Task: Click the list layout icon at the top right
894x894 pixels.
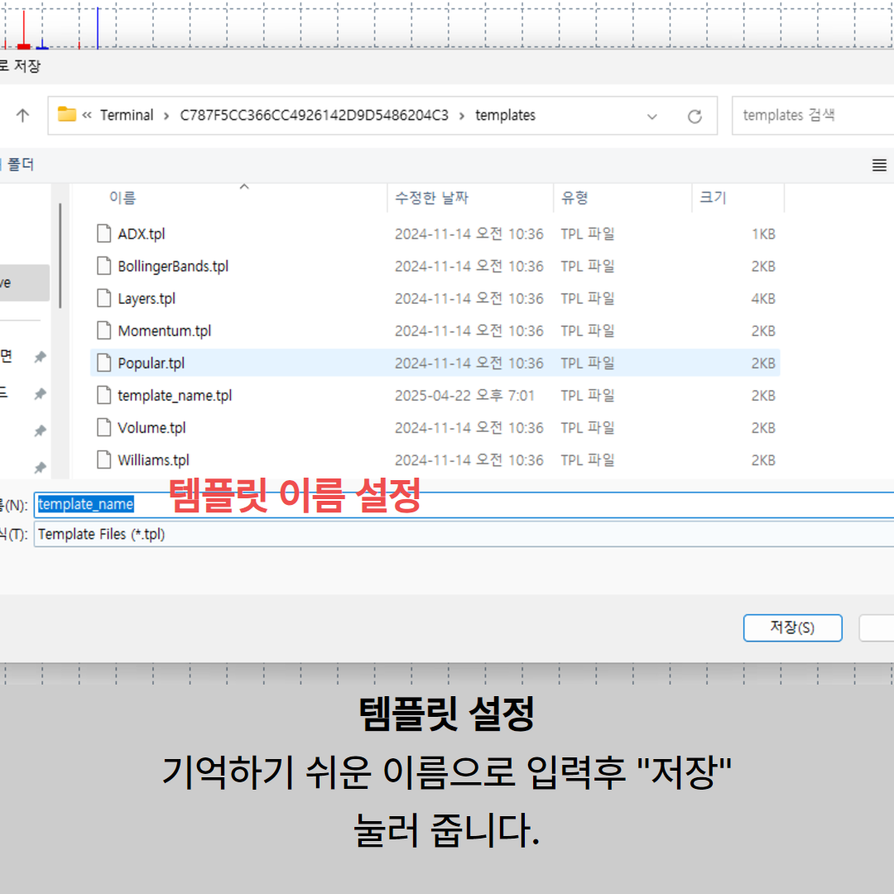Action: tap(878, 165)
